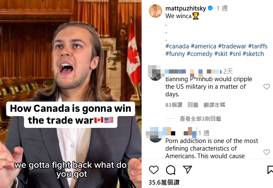Screen dimensions: 273x188
Task: Like the Porn addiction comment
Action: click(267, 152)
